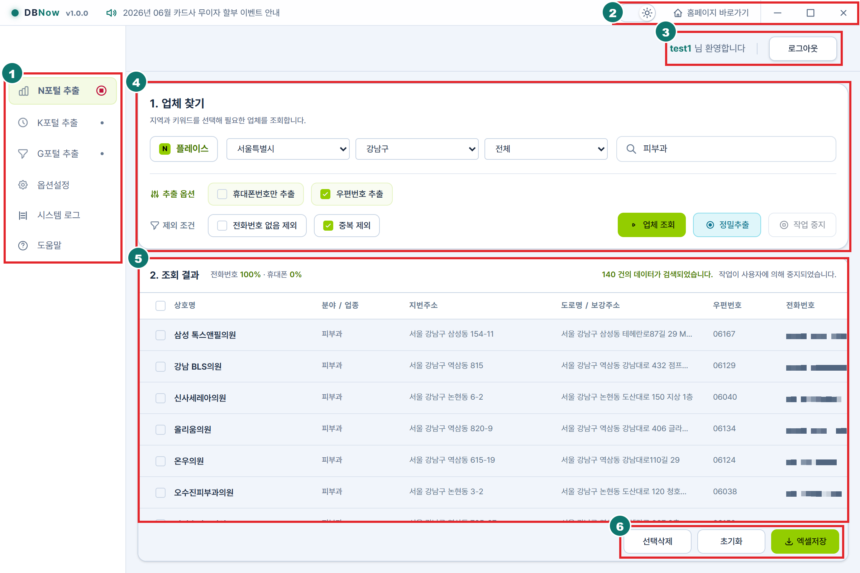The image size is (860, 573).
Task: Click the target icon on 정밀추출
Action: pyautogui.click(x=710, y=225)
